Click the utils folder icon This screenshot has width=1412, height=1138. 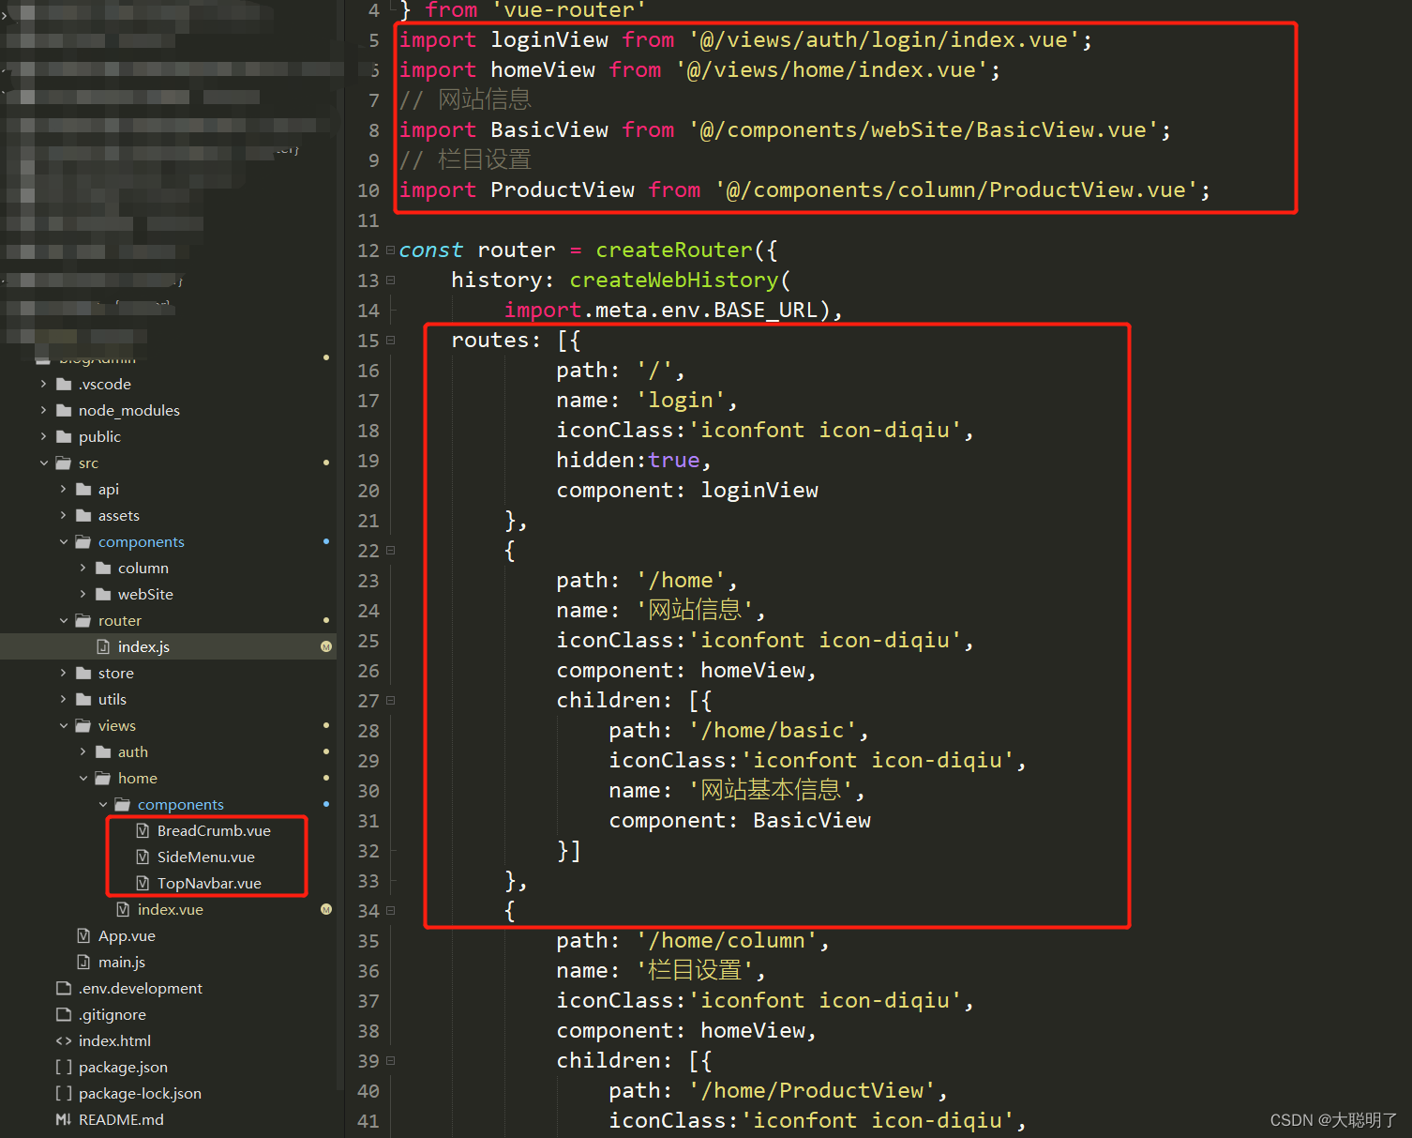(x=83, y=699)
